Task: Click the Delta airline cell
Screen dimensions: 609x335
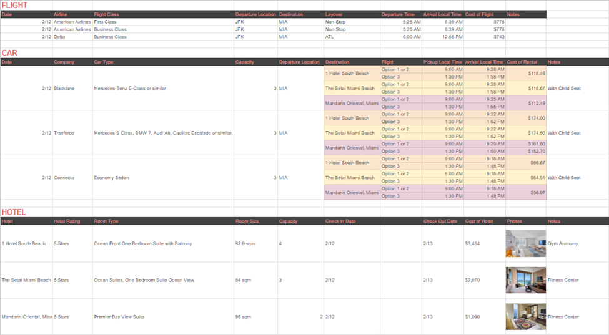Action: coord(72,37)
